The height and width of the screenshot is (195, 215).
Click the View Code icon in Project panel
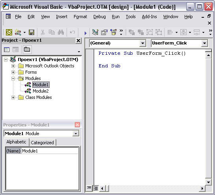click(7, 50)
